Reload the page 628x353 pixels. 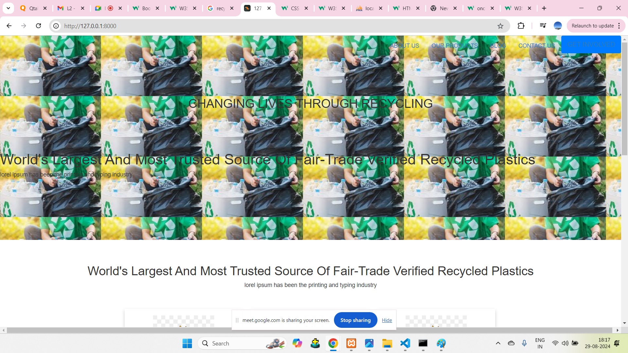point(38,26)
